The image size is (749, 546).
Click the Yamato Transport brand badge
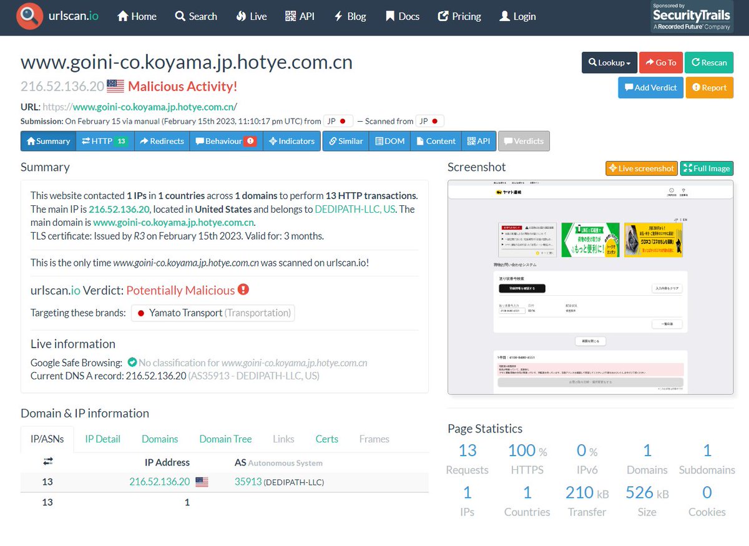tap(213, 313)
